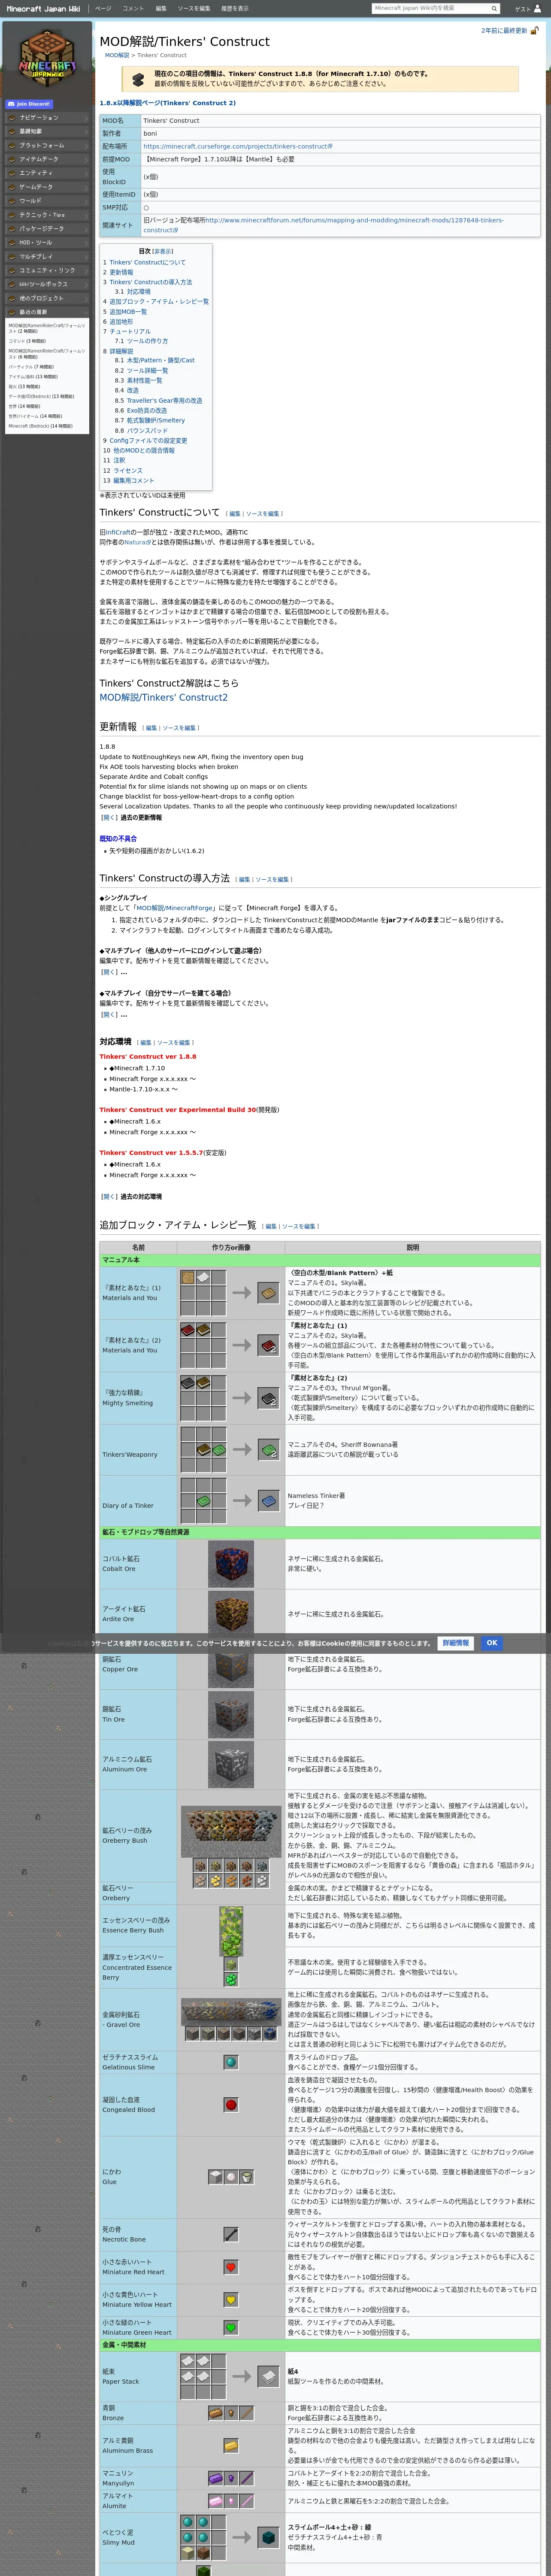Click the Diary of a Tinker blue book result
551x2576 pixels.
[x=268, y=1501]
